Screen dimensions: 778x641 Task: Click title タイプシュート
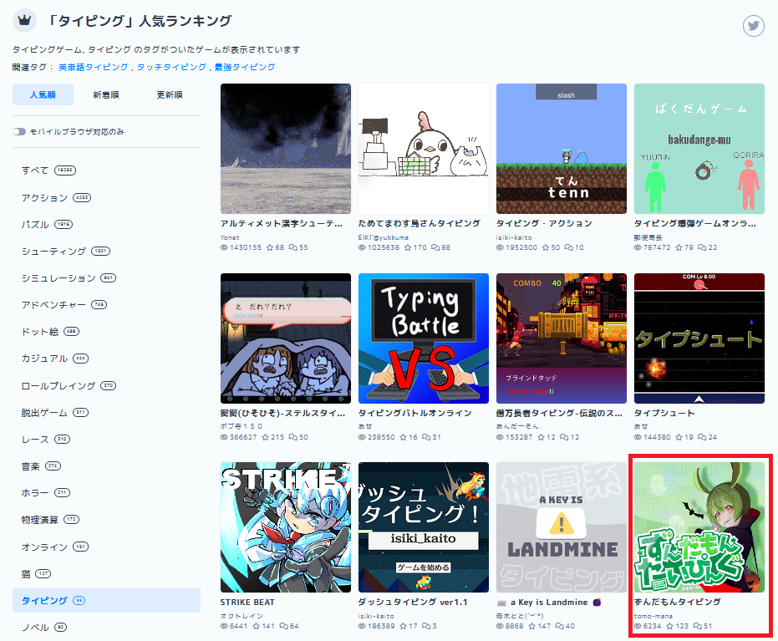coord(664,413)
